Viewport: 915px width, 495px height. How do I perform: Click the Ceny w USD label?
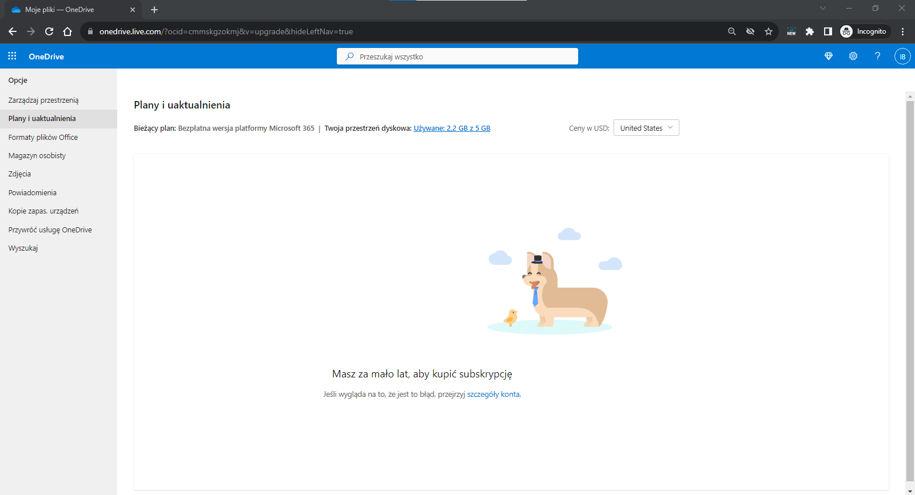589,128
